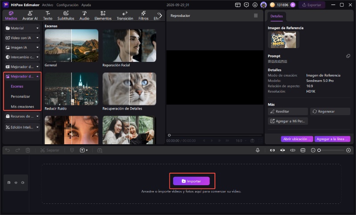Click the play button in the player
Screen dimensions: 356x215
pyautogui.click(x=212, y=141)
